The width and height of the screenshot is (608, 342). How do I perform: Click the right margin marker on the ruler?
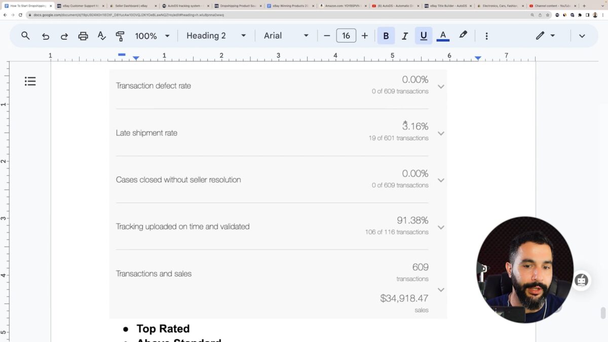point(478,59)
